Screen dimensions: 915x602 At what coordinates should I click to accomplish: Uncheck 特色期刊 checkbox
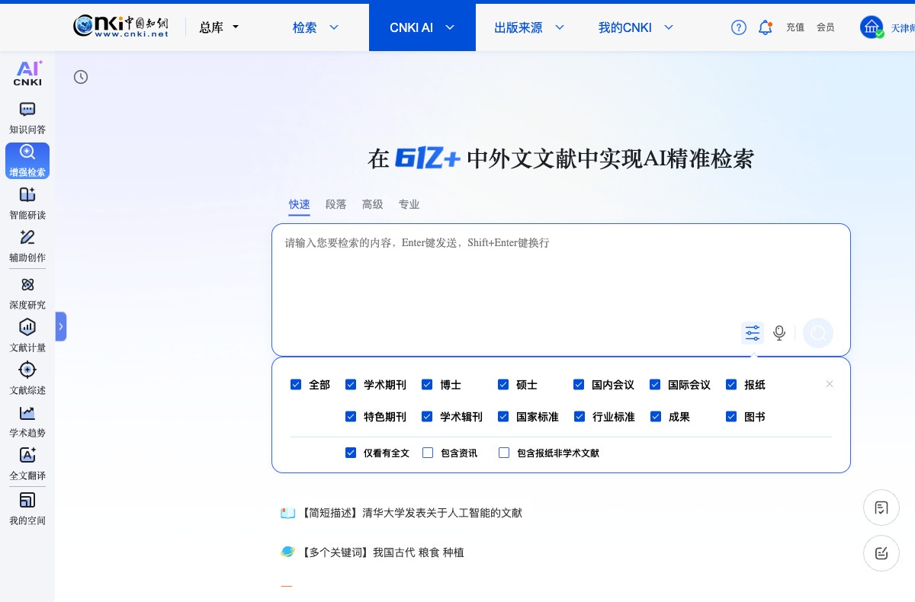click(x=351, y=417)
